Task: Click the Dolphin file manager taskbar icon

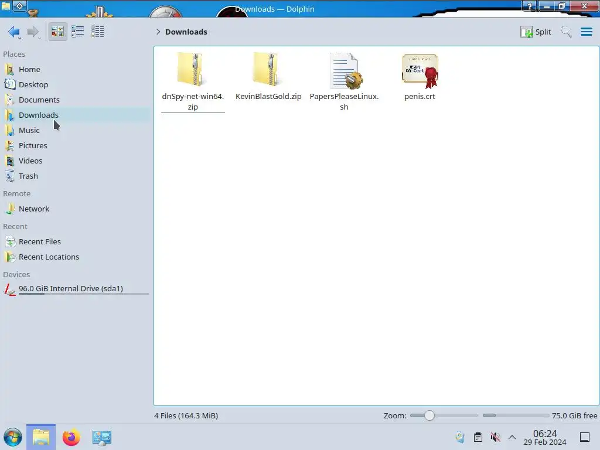Action: (41, 437)
